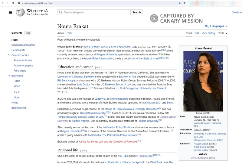Image resolution: width=242 pixels, height=164 pixels.
Task: Open the hamburger main menu
Action: pyautogui.click(x=10, y=12)
